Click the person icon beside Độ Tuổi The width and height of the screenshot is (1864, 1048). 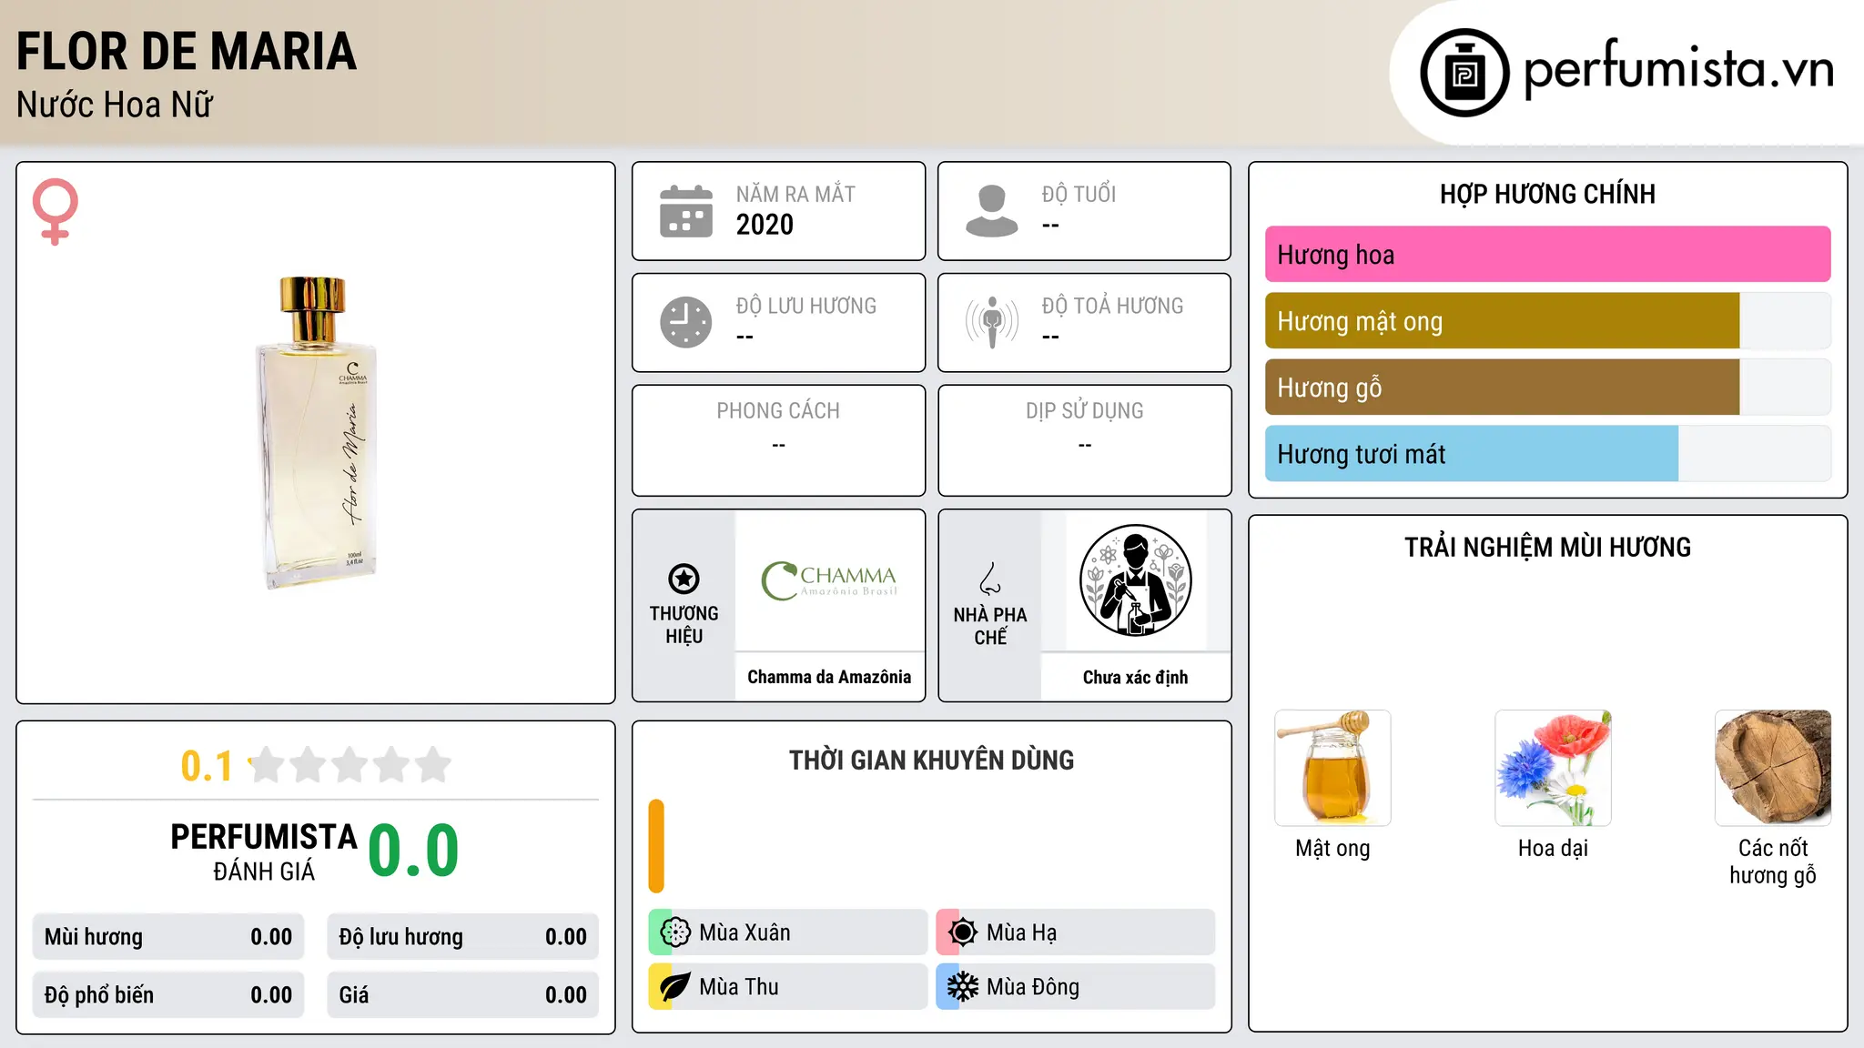pyautogui.click(x=992, y=211)
